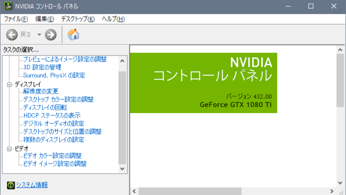
Task: Click right pane scrollbar down arrow
Action: [x=341, y=183]
